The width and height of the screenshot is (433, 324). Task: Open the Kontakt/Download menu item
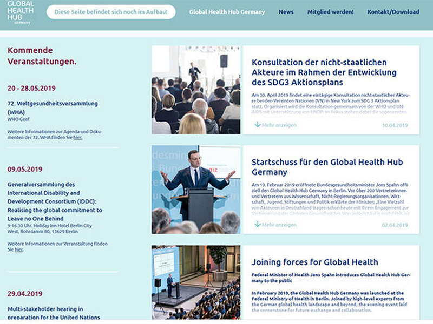(393, 12)
